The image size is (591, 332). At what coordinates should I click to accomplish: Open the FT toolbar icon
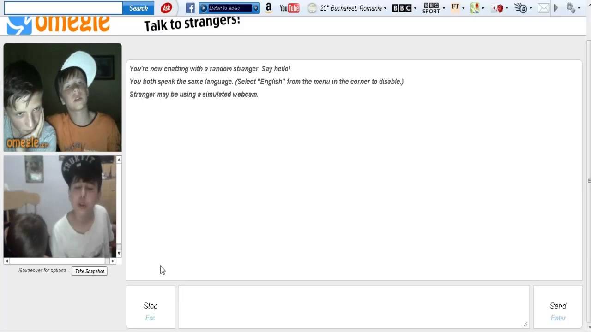[456, 8]
